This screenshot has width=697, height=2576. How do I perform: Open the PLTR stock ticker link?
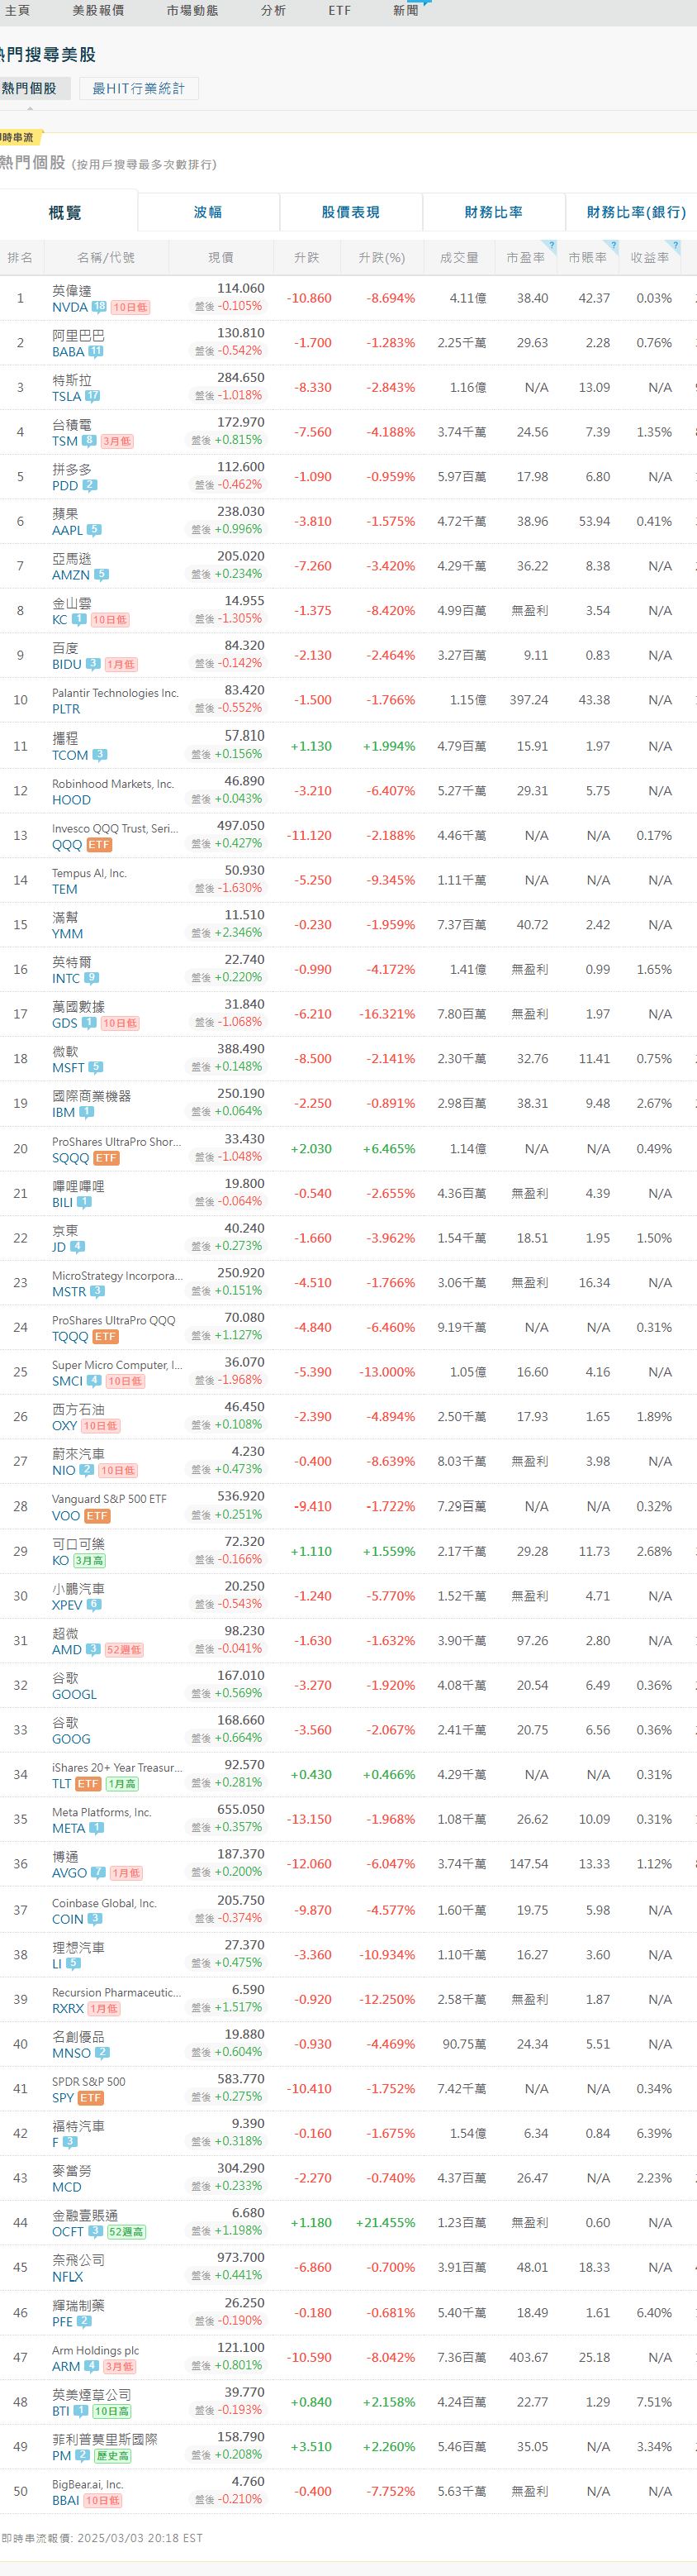[66, 709]
